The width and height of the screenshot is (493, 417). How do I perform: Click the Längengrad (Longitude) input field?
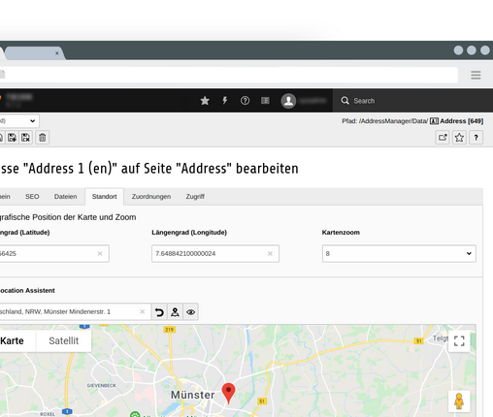215,254
